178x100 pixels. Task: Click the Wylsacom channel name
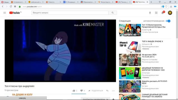click(x=146, y=44)
